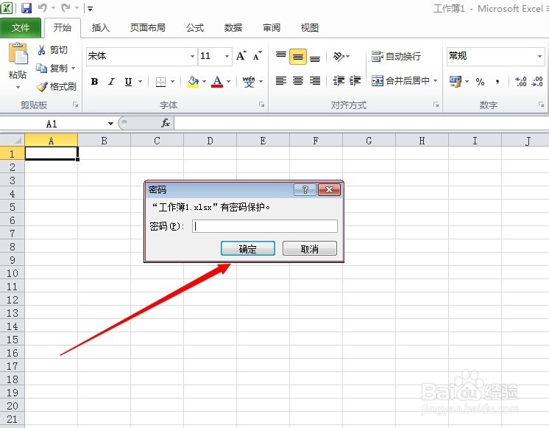Screen dimensions: 549x428
Task: Click the Save icon in quick access toolbar
Action: coord(26,7)
